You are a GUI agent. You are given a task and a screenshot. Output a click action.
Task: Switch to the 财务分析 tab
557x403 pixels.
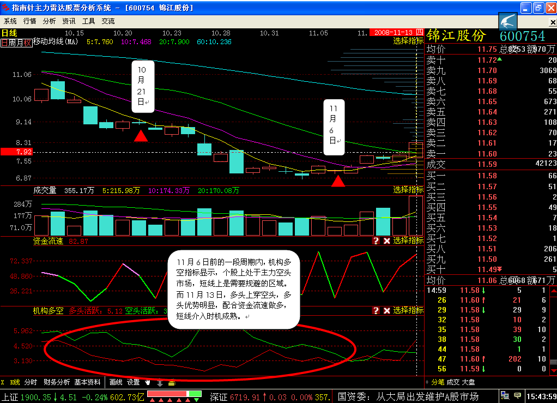[57, 382]
